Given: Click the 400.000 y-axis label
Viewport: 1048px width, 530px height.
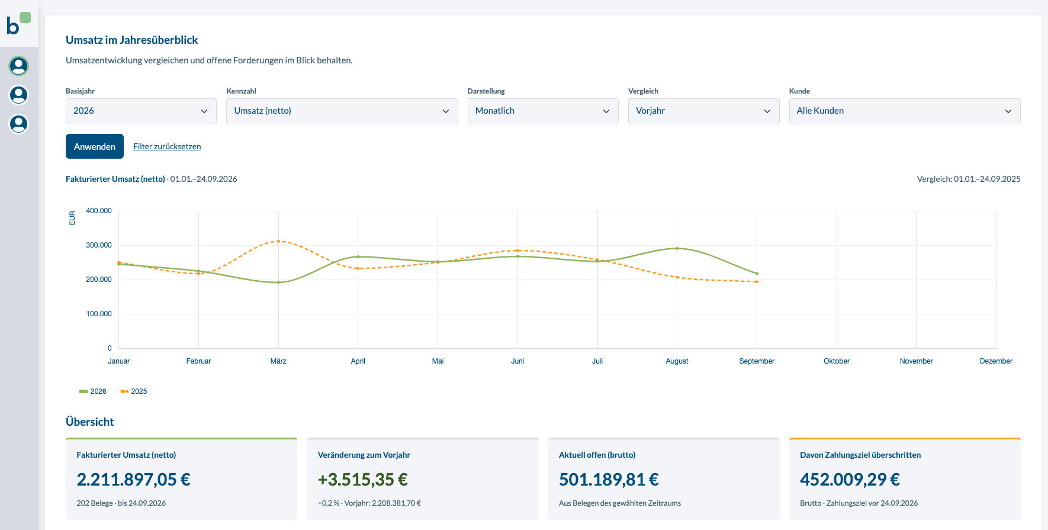Looking at the screenshot, I should point(99,211).
